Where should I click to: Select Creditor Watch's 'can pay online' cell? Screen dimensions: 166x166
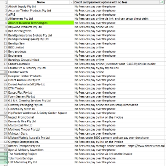click(119, 72)
